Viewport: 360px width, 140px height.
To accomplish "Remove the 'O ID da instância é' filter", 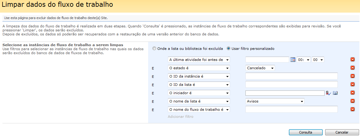I will coord(353,76).
